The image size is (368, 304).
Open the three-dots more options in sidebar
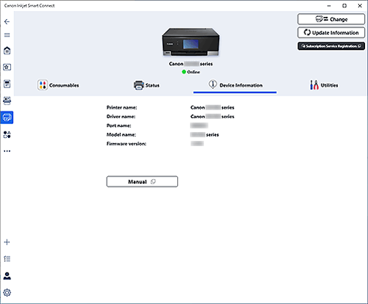[x=7, y=151]
